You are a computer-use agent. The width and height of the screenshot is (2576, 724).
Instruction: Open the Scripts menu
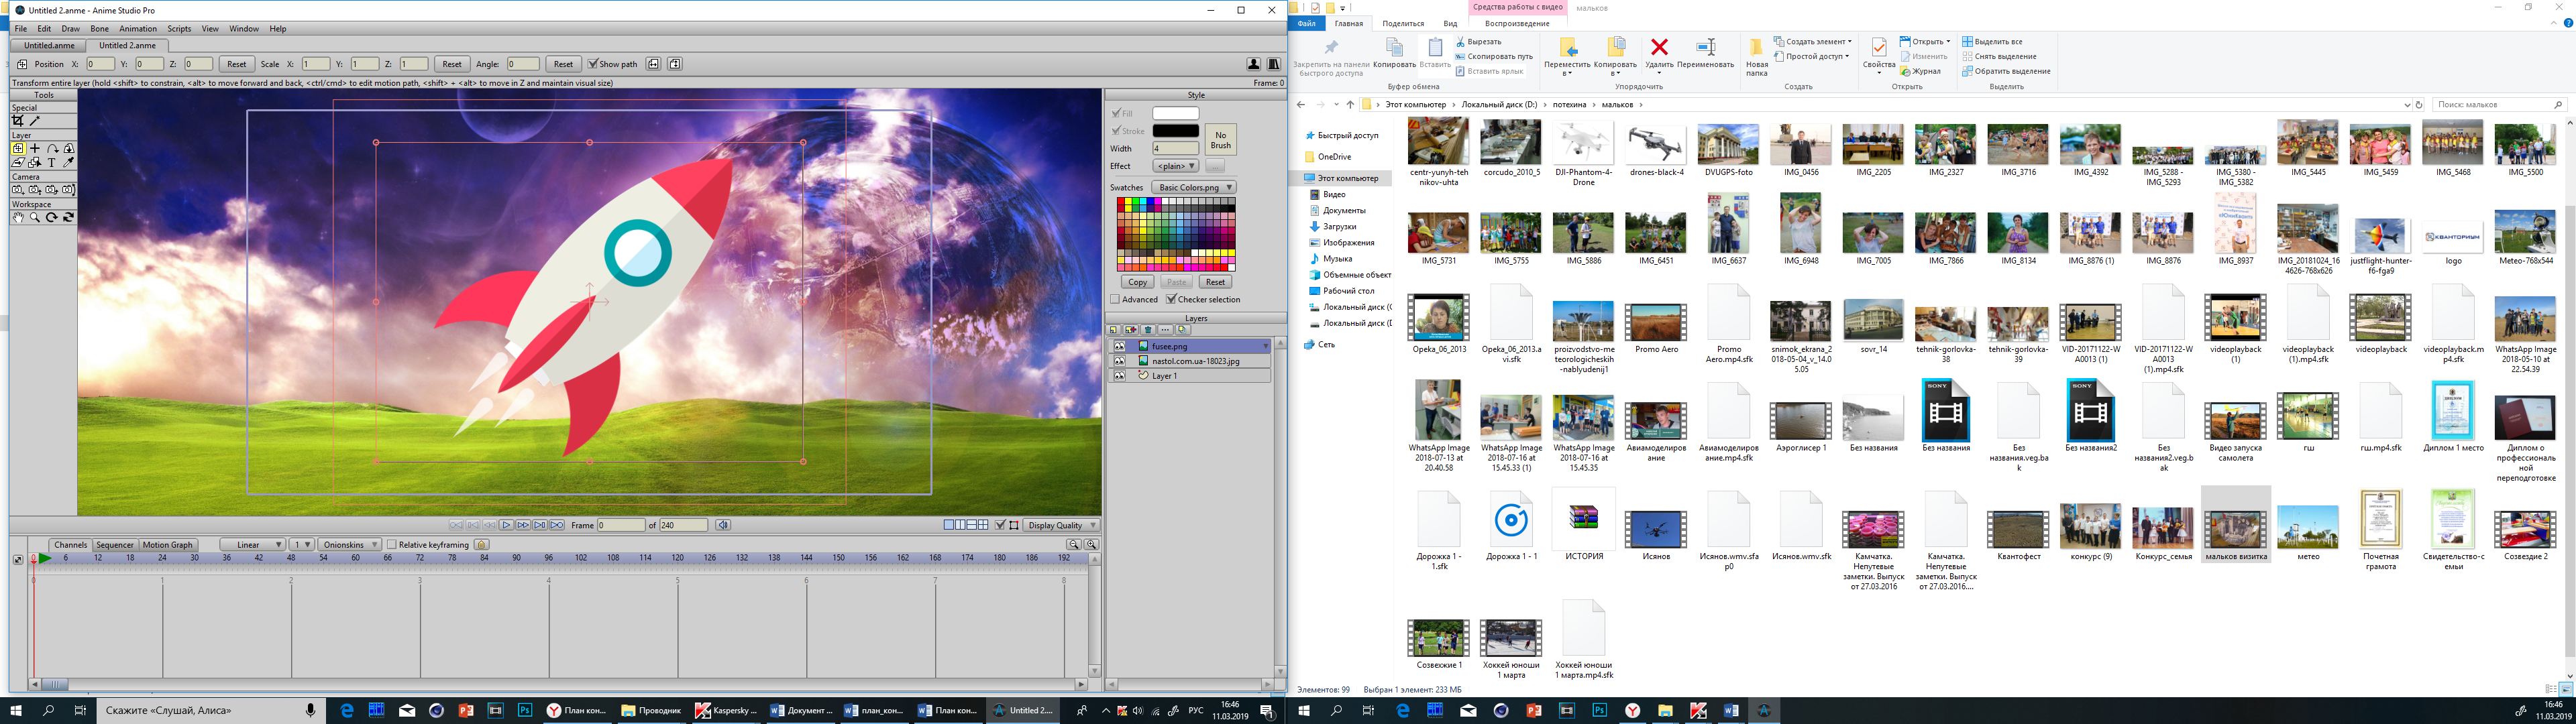pyautogui.click(x=179, y=29)
